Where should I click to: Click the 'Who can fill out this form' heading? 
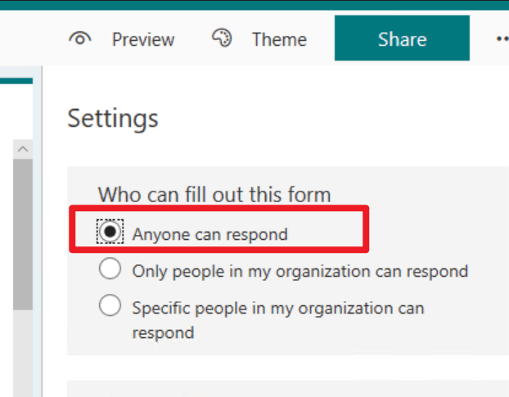[214, 195]
